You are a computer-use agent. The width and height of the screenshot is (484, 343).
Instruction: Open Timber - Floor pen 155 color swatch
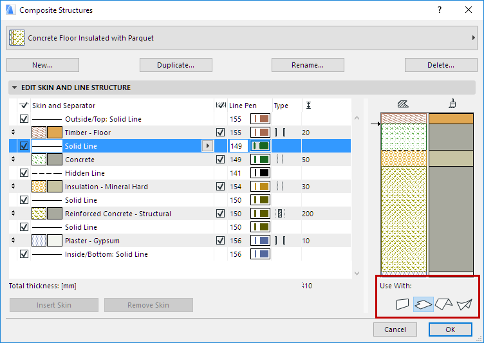pos(260,133)
